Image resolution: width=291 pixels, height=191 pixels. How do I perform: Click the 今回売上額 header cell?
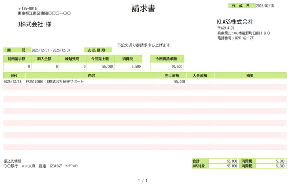click(x=100, y=58)
